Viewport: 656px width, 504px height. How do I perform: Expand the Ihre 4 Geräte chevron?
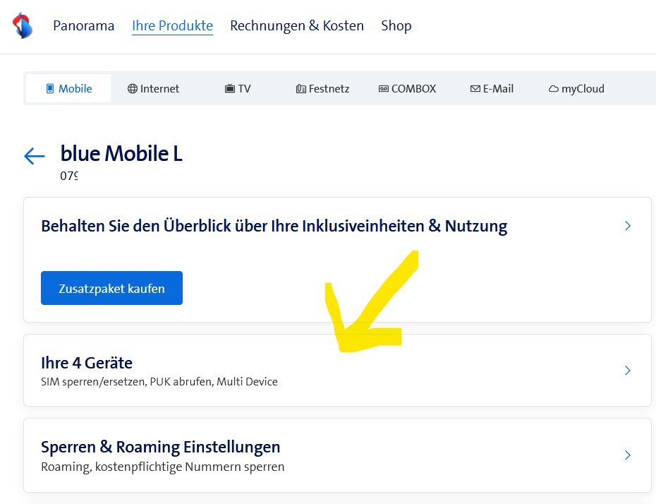pos(628,371)
